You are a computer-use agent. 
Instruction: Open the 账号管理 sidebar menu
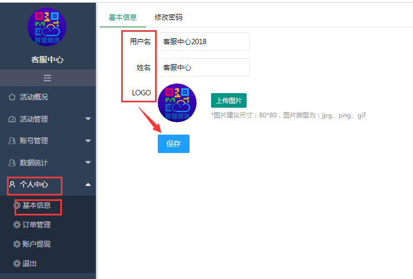(48, 141)
